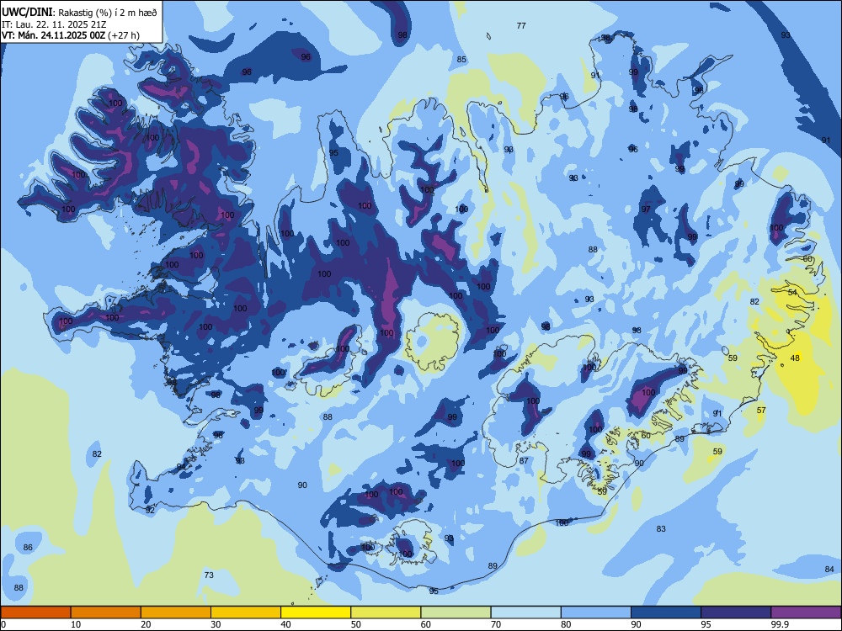Select the orange 10–20 legend color block
The height and width of the screenshot is (631, 842).
(106, 612)
